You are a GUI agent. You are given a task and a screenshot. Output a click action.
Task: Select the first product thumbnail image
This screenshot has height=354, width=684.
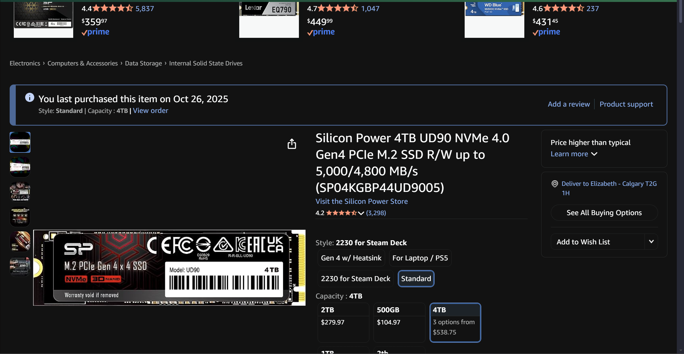point(20,142)
